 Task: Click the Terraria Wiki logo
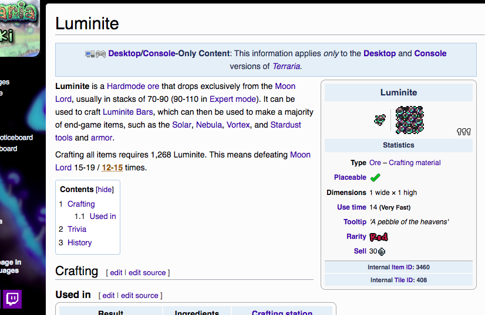tap(19, 28)
